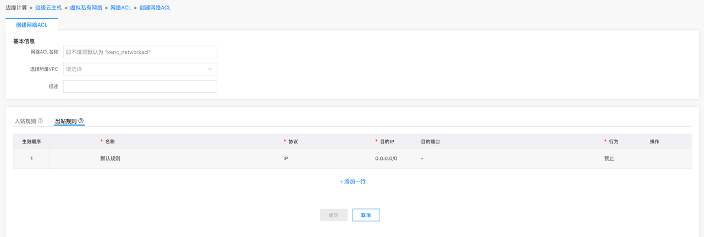Navigate to 网络ACL breadcrumb link
704x237 pixels.
[x=120, y=8]
